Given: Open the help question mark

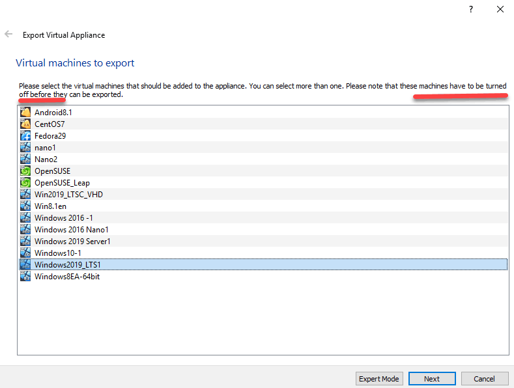Looking at the screenshot, I should tap(471, 9).
